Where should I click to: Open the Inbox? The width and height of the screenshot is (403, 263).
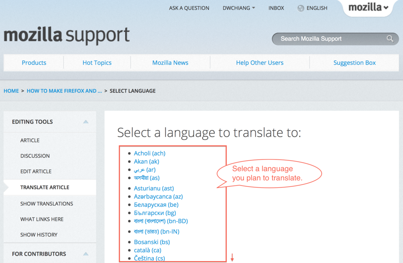pyautogui.click(x=276, y=8)
